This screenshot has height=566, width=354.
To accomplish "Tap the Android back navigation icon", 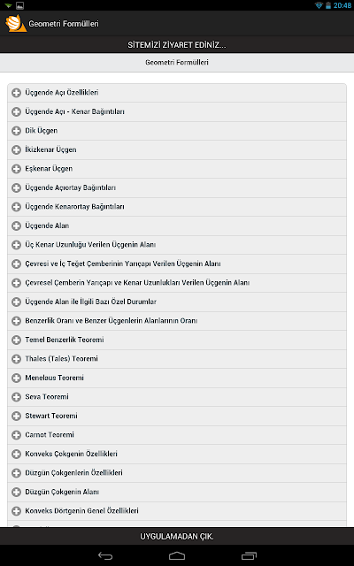I will tap(105, 556).
